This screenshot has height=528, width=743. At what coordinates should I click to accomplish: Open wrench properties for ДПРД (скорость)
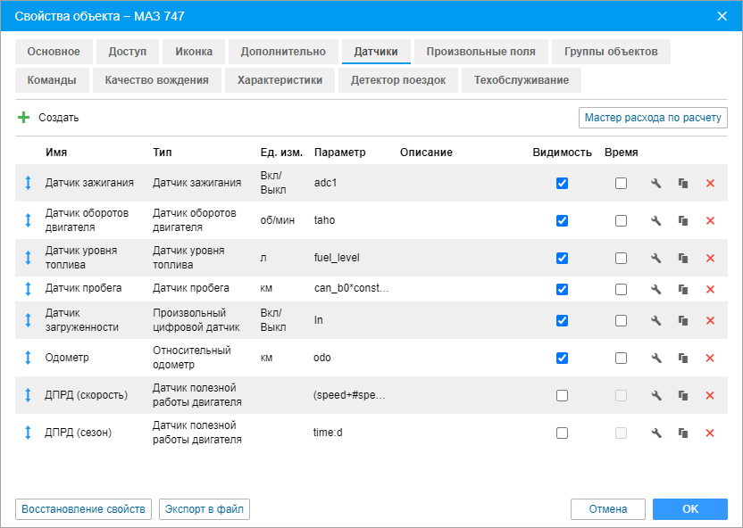click(655, 395)
